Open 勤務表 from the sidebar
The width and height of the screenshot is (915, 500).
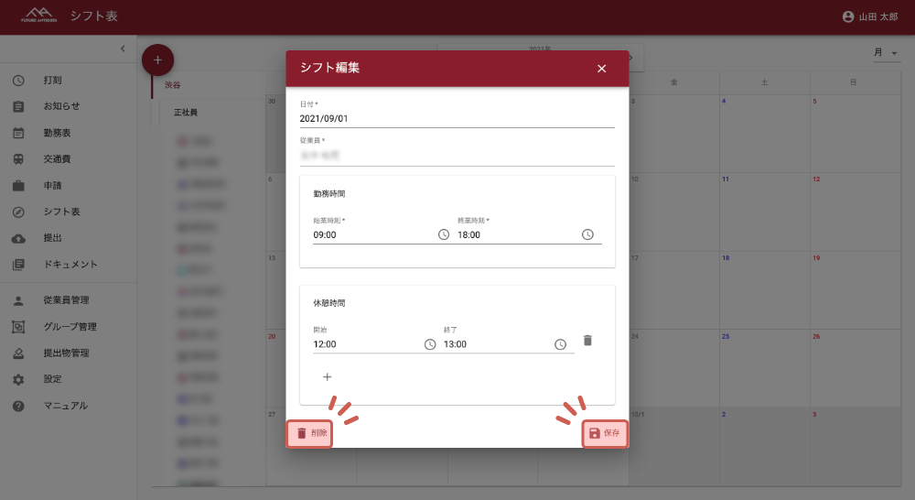[57, 133]
